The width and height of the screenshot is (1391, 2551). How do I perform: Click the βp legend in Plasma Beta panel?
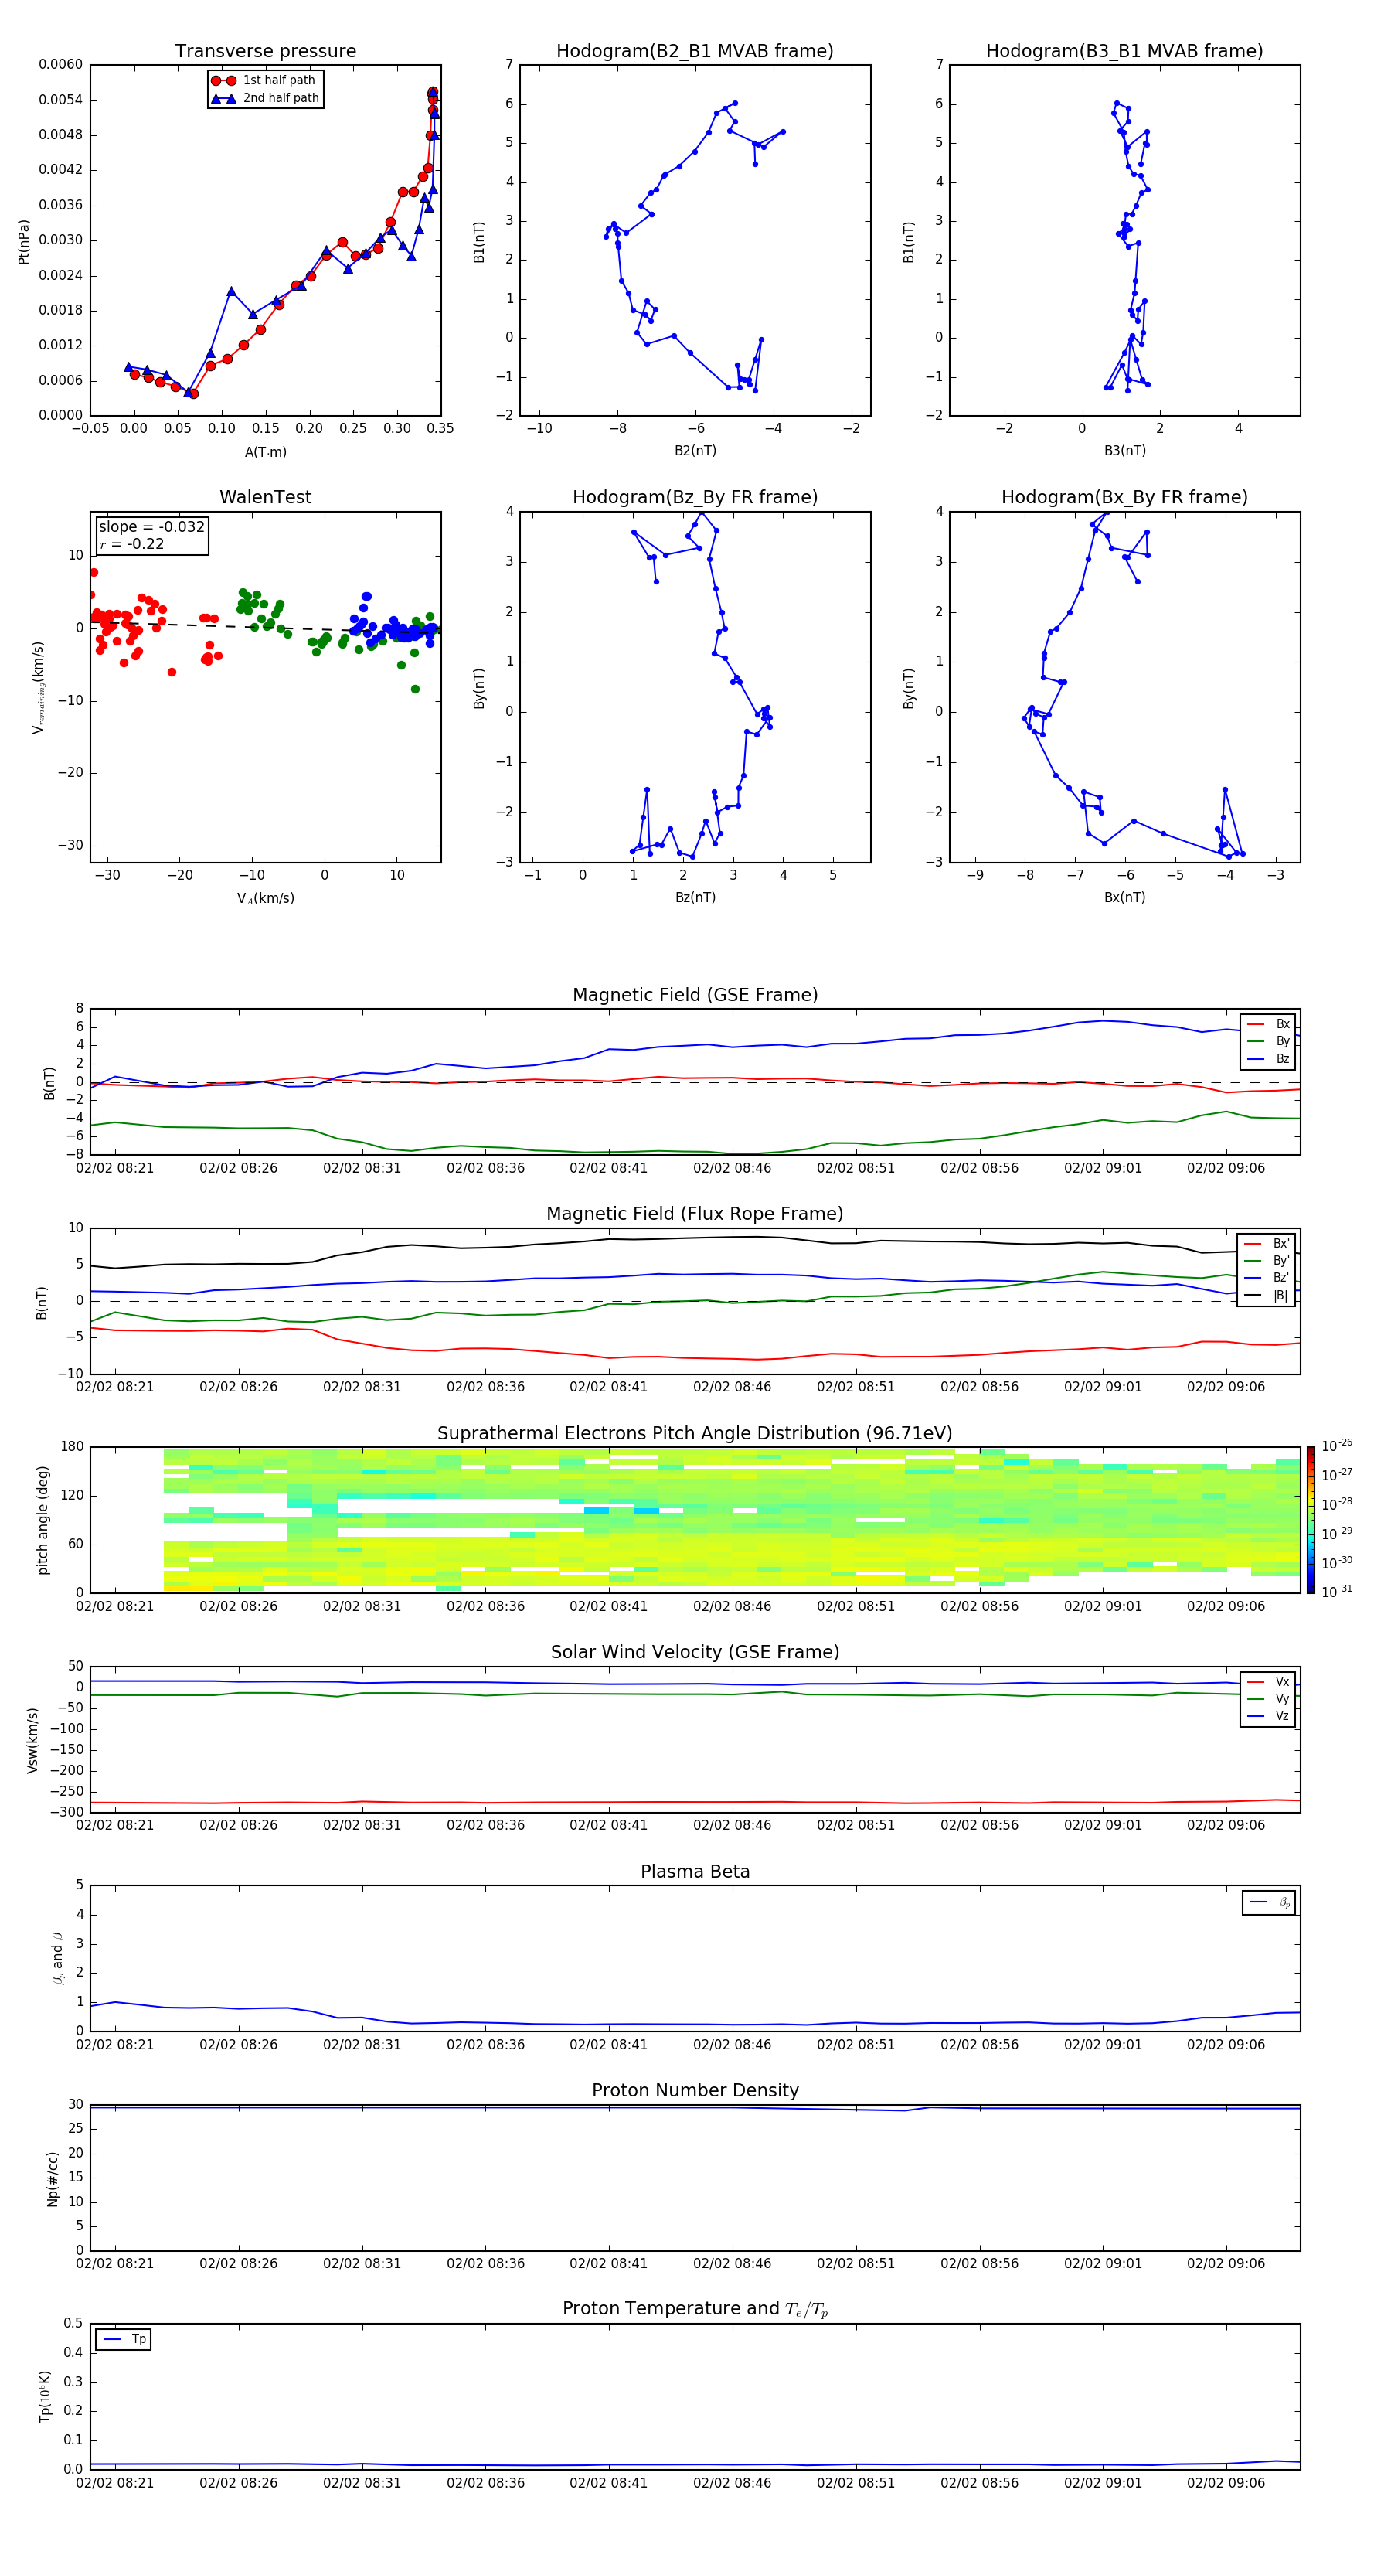coord(1269,1902)
